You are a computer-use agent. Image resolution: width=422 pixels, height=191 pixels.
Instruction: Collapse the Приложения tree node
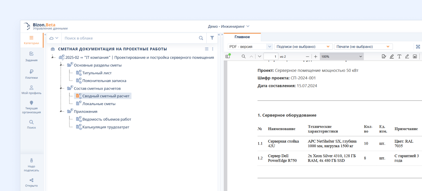pos(61,111)
